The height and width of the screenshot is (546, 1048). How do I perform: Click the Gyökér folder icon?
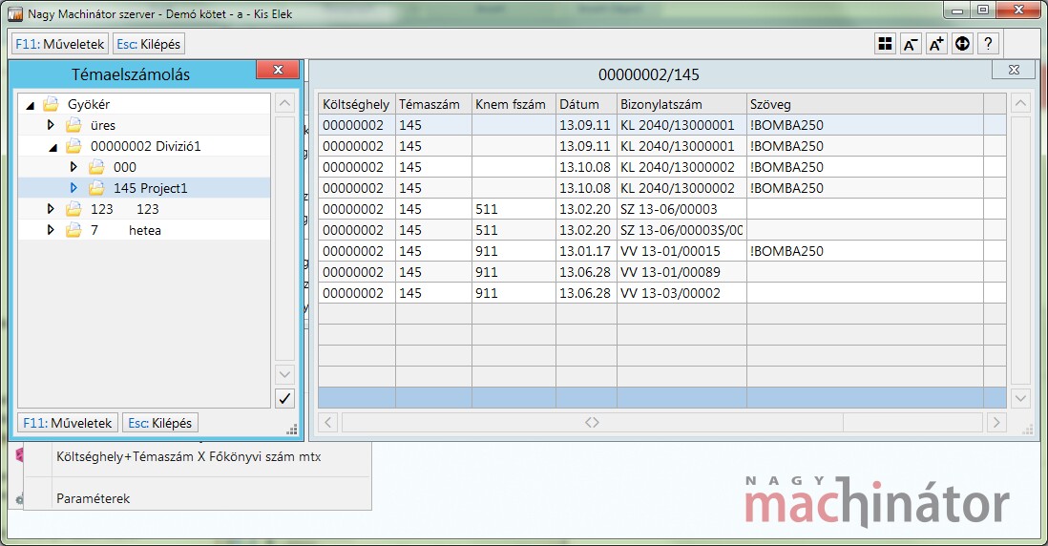[x=51, y=104]
